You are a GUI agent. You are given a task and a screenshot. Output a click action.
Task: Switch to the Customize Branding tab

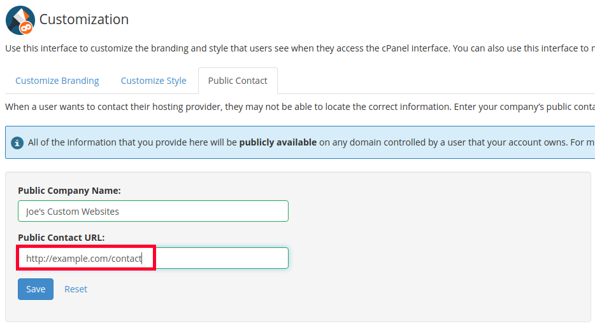57,81
